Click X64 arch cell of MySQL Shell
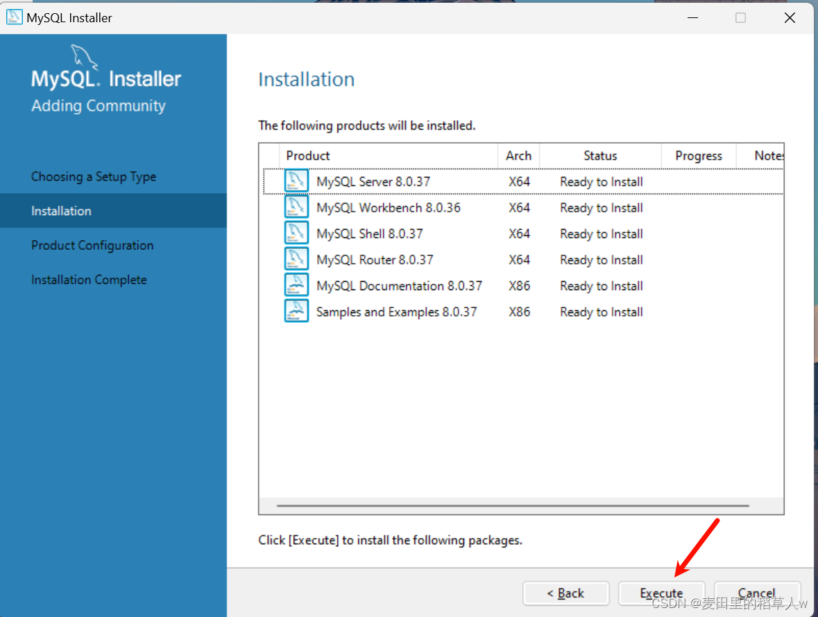Viewport: 818px width, 617px height. [x=520, y=234]
